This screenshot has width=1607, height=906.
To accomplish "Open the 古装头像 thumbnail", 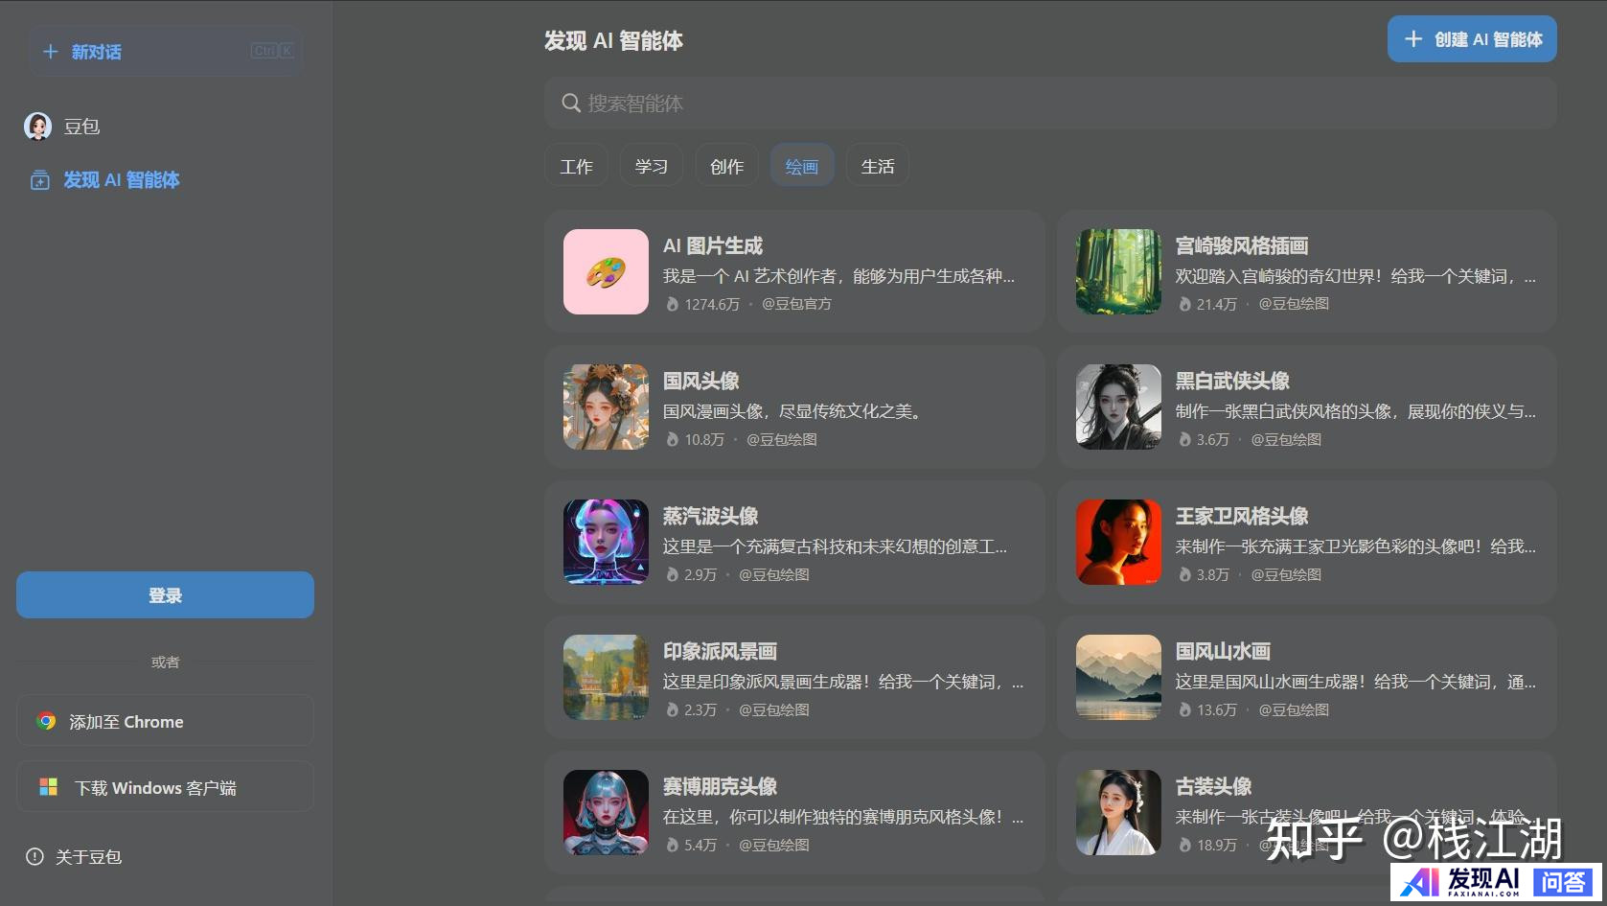I will point(1118,812).
